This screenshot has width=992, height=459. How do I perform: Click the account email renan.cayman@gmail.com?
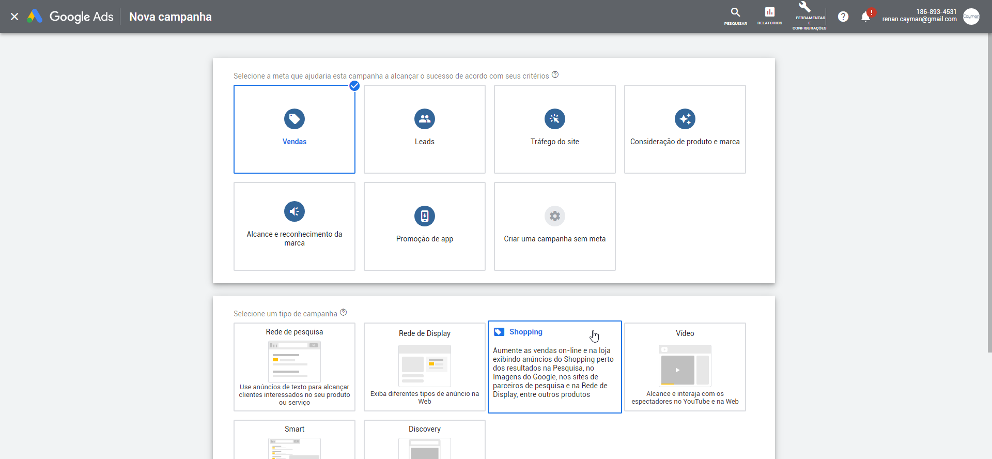coord(919,20)
